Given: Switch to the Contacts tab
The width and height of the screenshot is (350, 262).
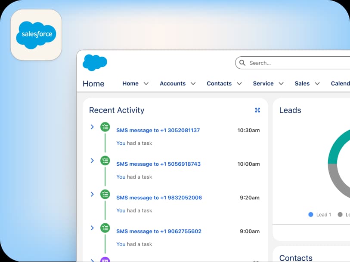Looking at the screenshot, I should 219,84.
